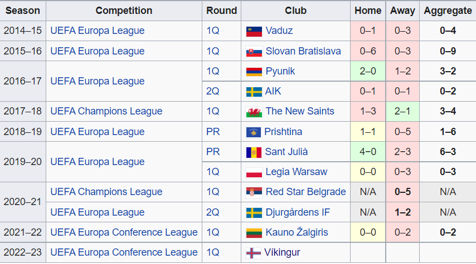Click the Lithuania flag next to Kauno Žalgiris

[254, 233]
